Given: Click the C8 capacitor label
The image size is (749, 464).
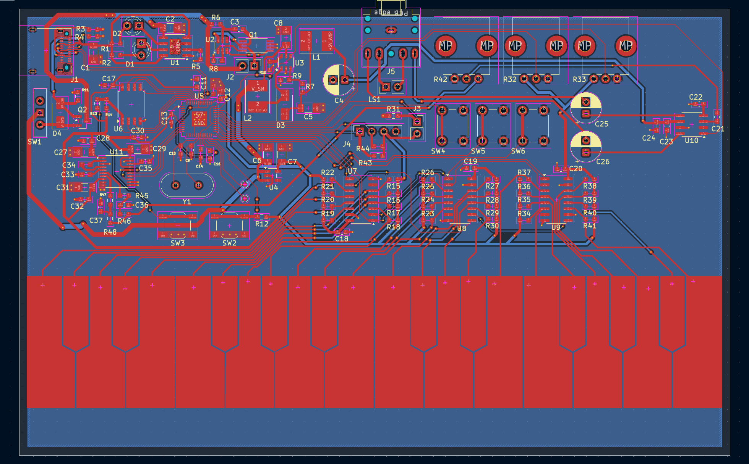Looking at the screenshot, I should [278, 23].
